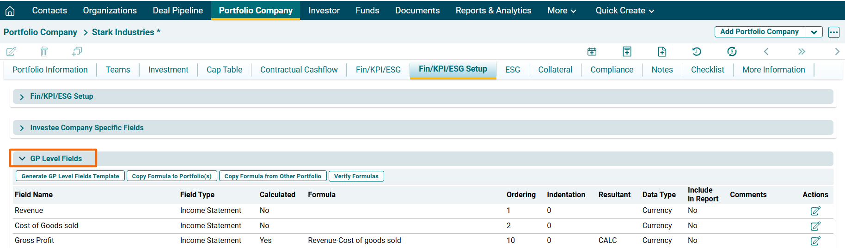Screen dimensions: 845x248
Task: Open the Deal Pipeline menu item
Action: (x=178, y=10)
